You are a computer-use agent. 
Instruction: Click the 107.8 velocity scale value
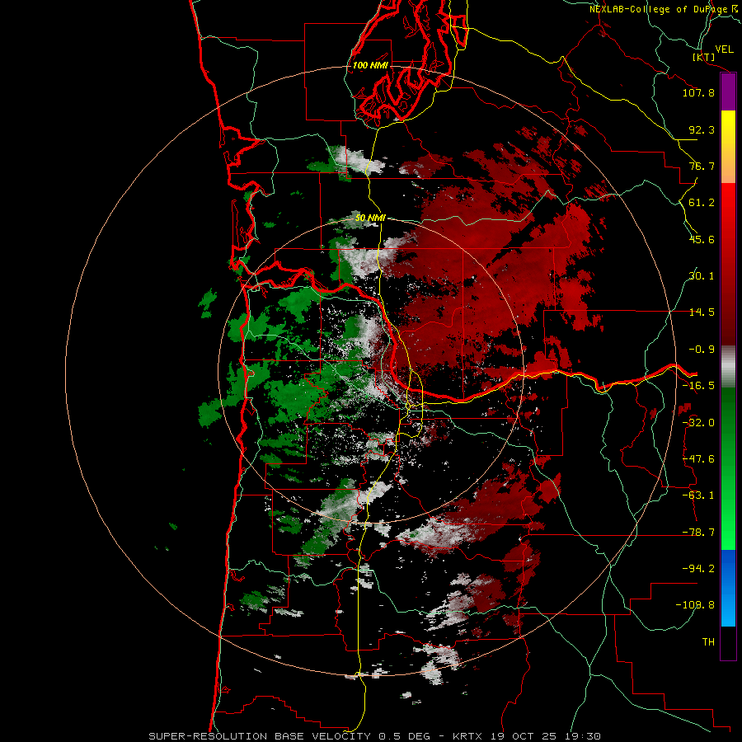698,92
